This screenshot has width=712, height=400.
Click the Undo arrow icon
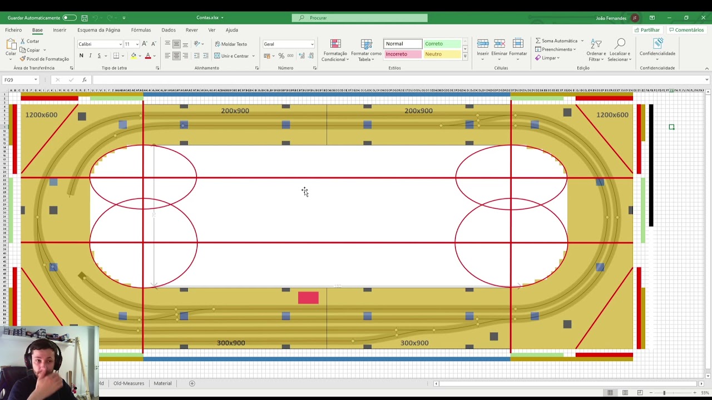click(x=96, y=18)
